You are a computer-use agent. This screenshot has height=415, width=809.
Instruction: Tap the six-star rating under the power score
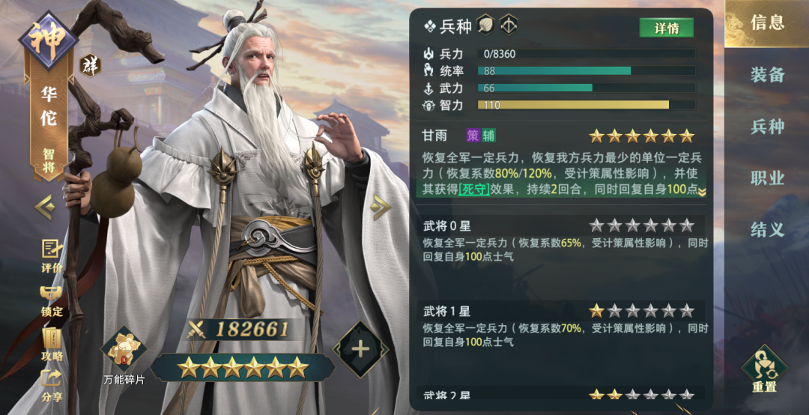pos(243,368)
